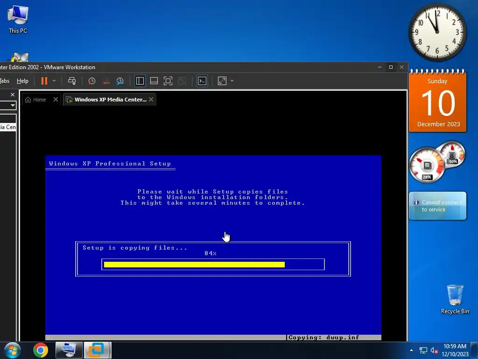The width and height of the screenshot is (478, 359).
Task: Open the library search dropdown arrow
Action: coord(13,105)
